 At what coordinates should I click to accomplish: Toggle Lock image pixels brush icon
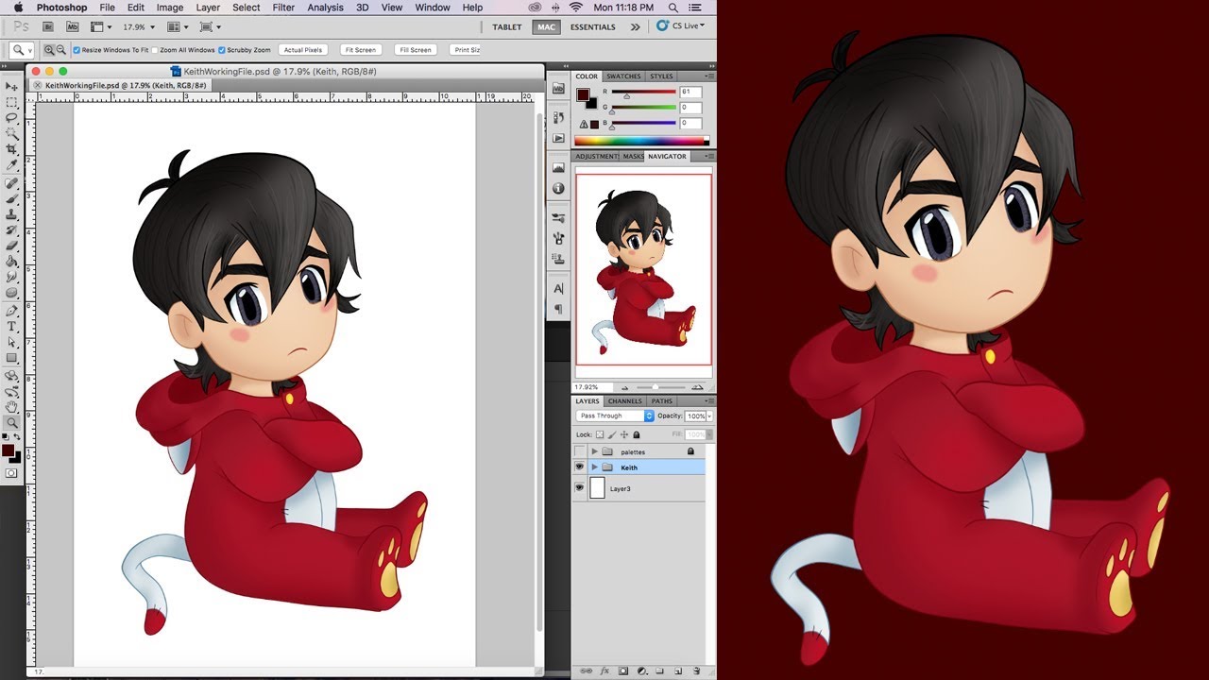click(x=611, y=434)
